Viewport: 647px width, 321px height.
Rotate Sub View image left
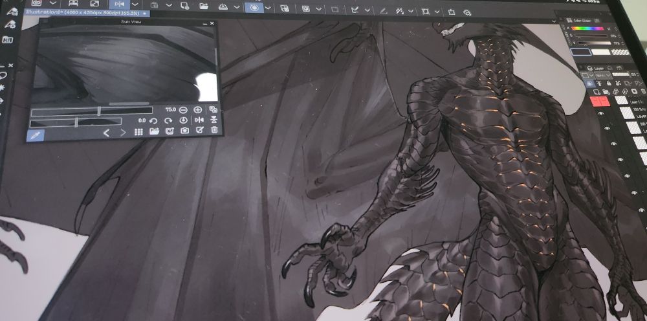(x=153, y=120)
